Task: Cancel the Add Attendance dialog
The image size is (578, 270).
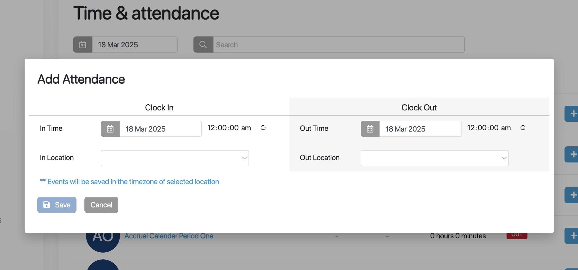Action: coord(101,205)
